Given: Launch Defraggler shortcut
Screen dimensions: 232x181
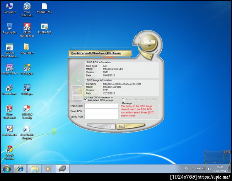Looking at the screenshot, I should click(x=27, y=69).
